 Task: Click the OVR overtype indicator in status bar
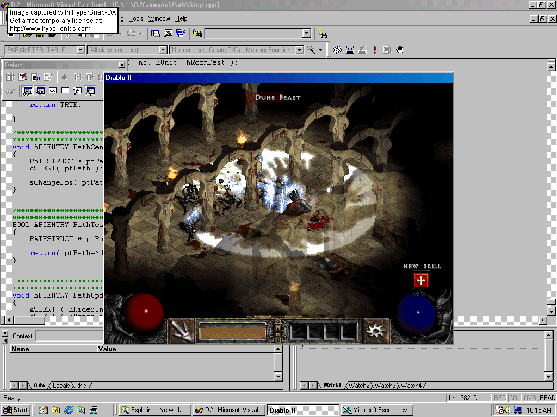point(530,398)
